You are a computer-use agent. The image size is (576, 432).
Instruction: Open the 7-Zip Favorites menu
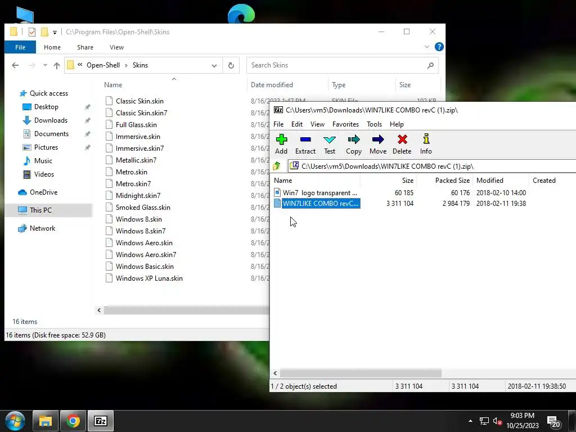pyautogui.click(x=346, y=124)
